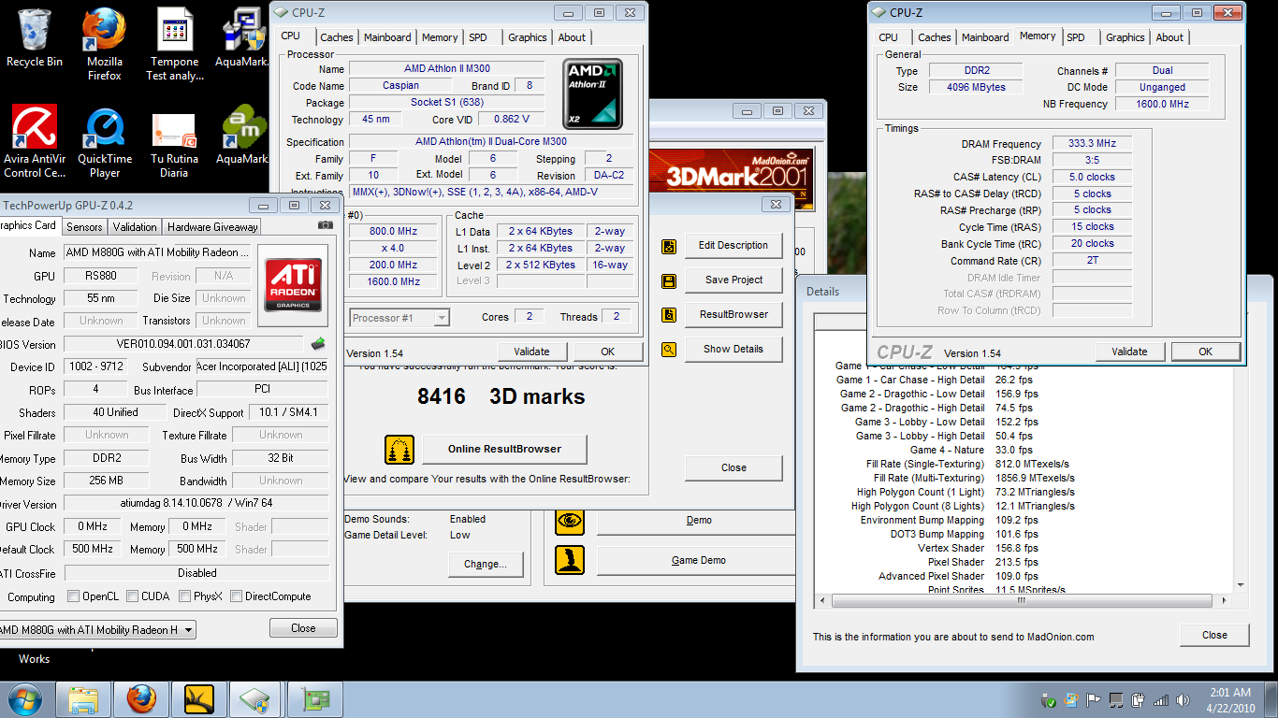1278x718 pixels.
Task: Switch to Sensors tab in GPU-Z
Action: (x=84, y=226)
